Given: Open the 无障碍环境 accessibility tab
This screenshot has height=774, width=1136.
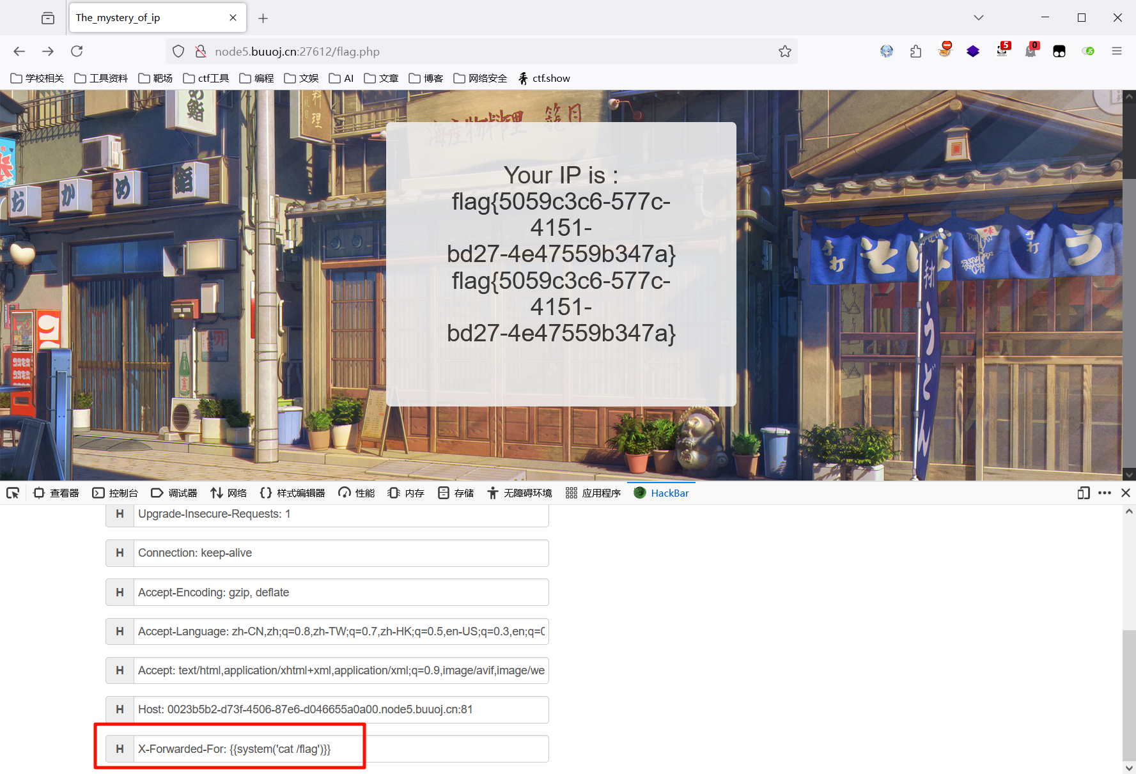Looking at the screenshot, I should 520,493.
